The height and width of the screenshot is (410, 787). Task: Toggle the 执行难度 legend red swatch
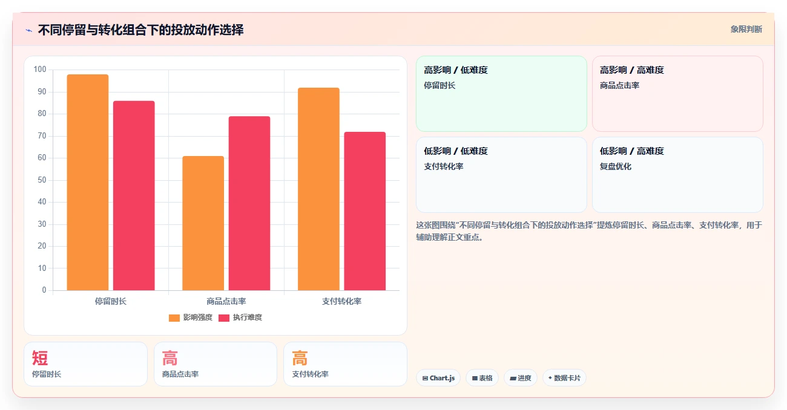224,317
